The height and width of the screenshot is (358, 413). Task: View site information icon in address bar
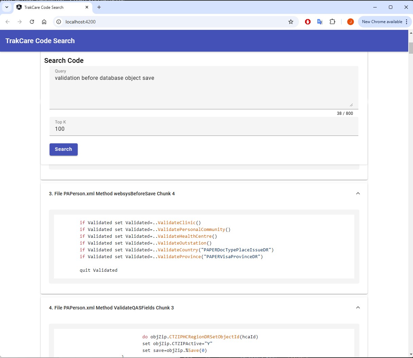point(59,22)
